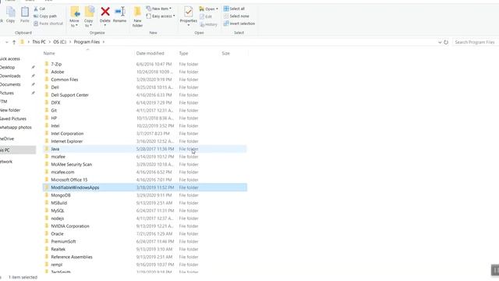Sort by Date modified column header
This screenshot has width=499, height=281.
click(x=150, y=53)
